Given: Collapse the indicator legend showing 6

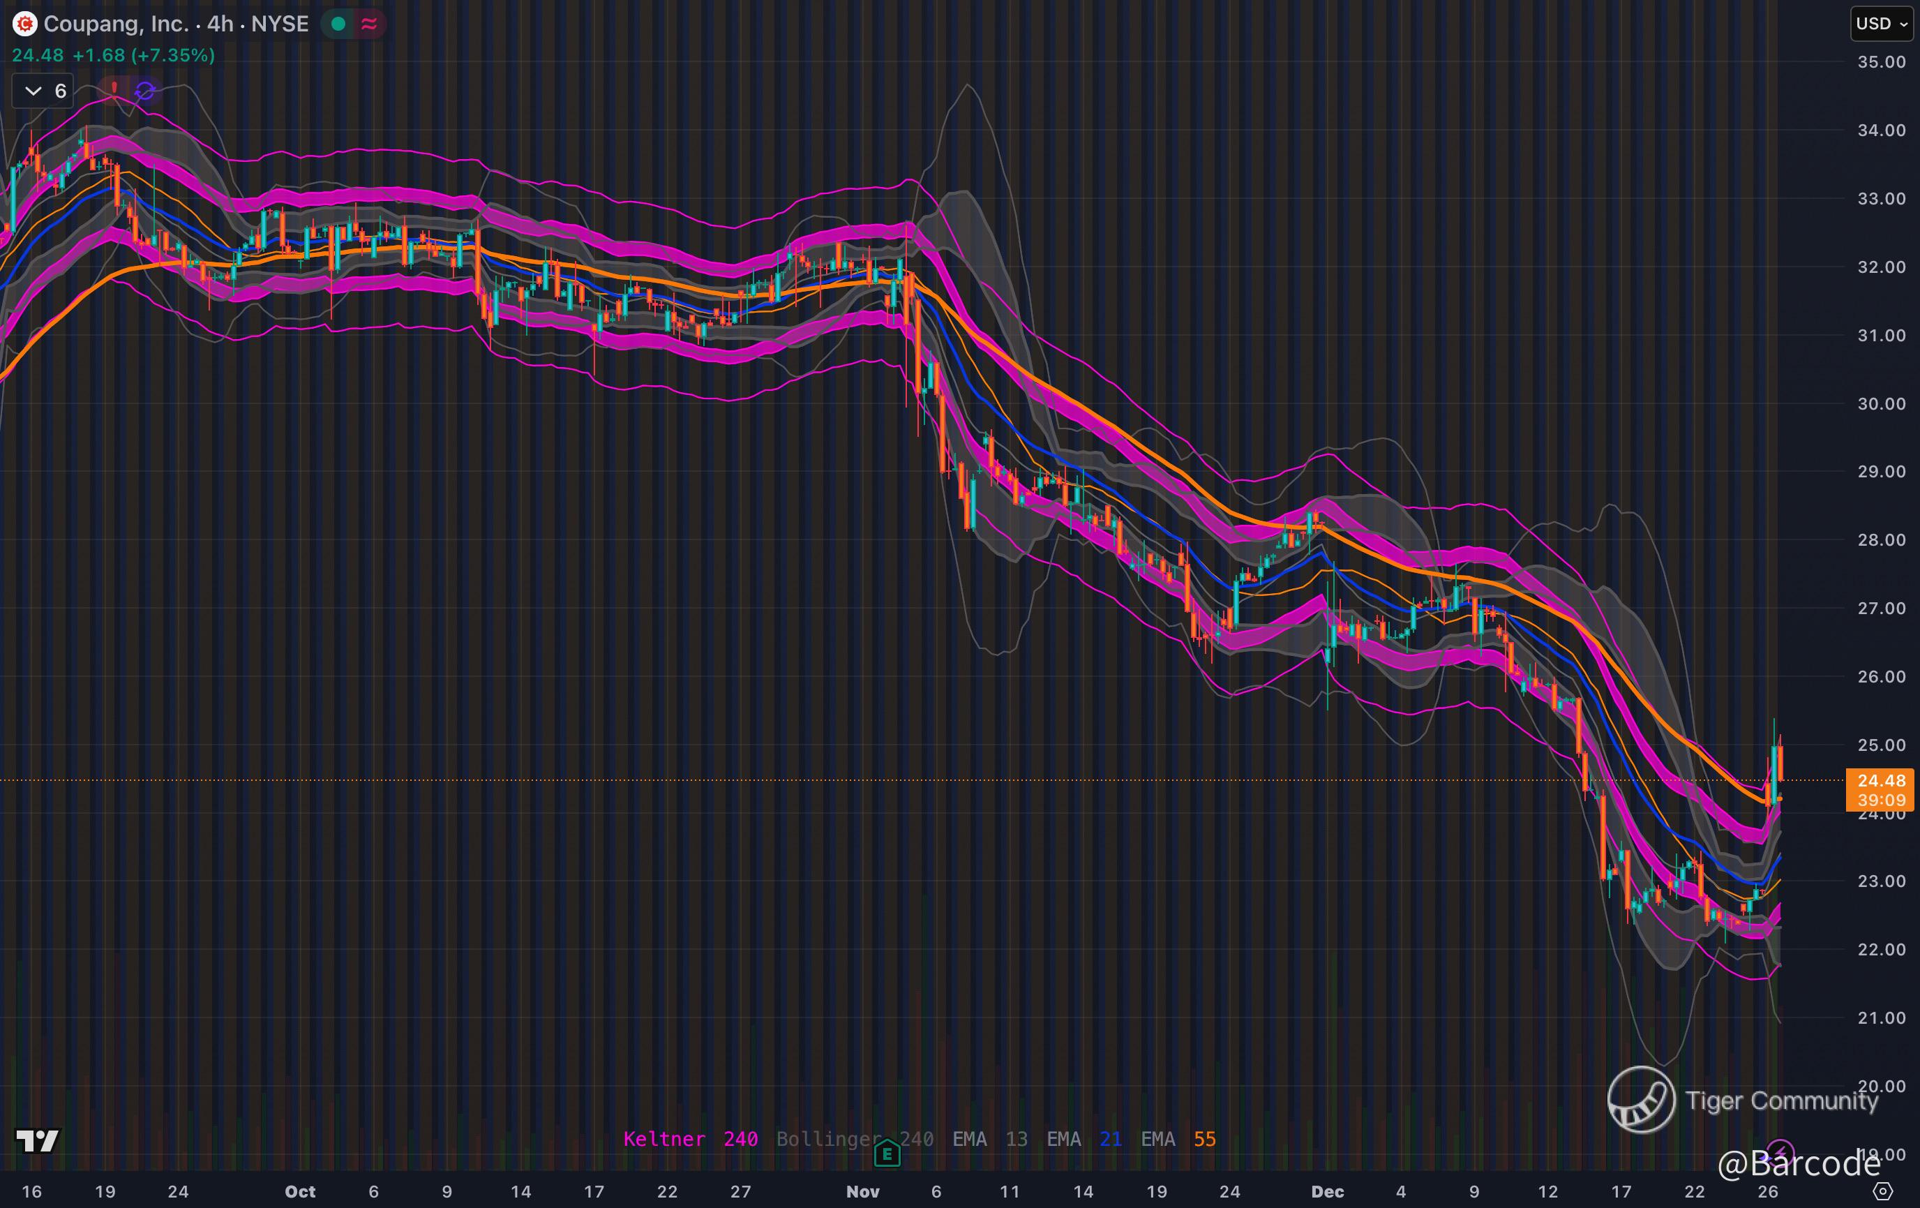Looking at the screenshot, I should pyautogui.click(x=43, y=91).
